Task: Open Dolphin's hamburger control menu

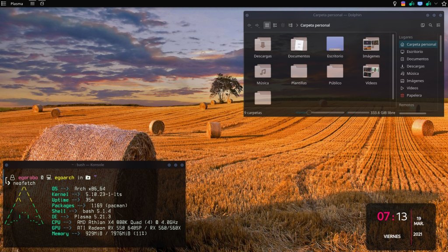Action: point(438,25)
